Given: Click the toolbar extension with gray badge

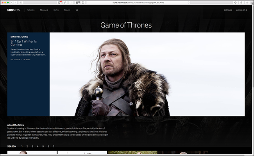Looking at the screenshot, I should pos(77,3).
